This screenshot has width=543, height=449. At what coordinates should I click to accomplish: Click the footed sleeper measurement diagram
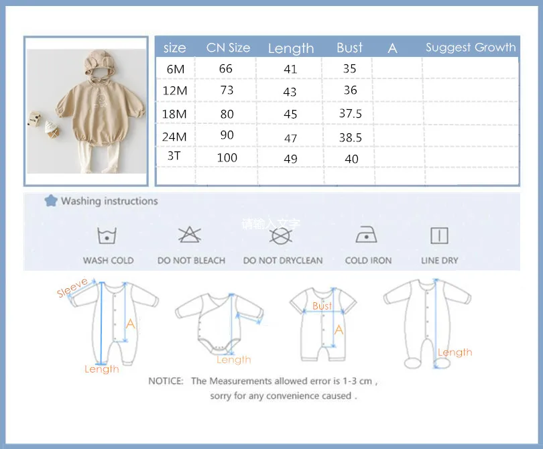point(427,324)
